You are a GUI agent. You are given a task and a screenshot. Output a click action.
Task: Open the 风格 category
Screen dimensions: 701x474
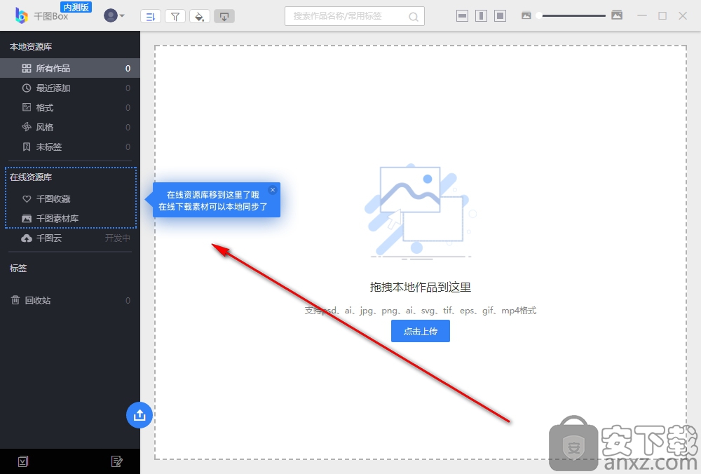click(69, 127)
